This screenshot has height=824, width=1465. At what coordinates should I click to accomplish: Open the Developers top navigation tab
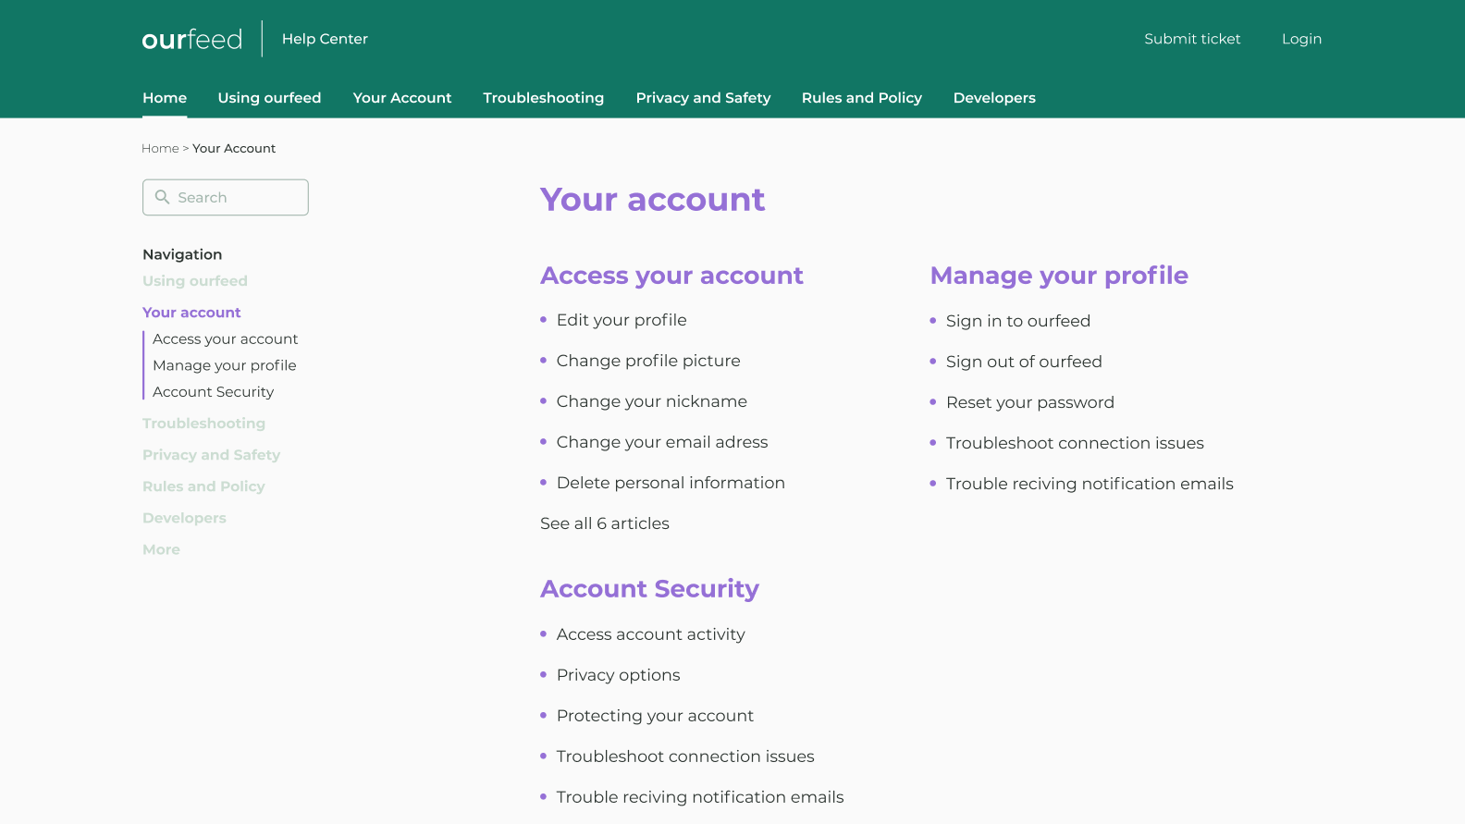click(994, 98)
